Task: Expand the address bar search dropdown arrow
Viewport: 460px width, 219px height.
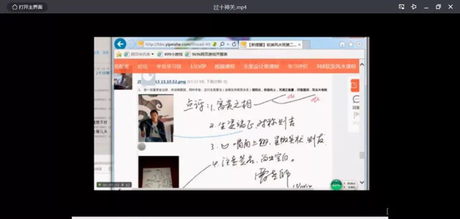Action: (x=227, y=44)
